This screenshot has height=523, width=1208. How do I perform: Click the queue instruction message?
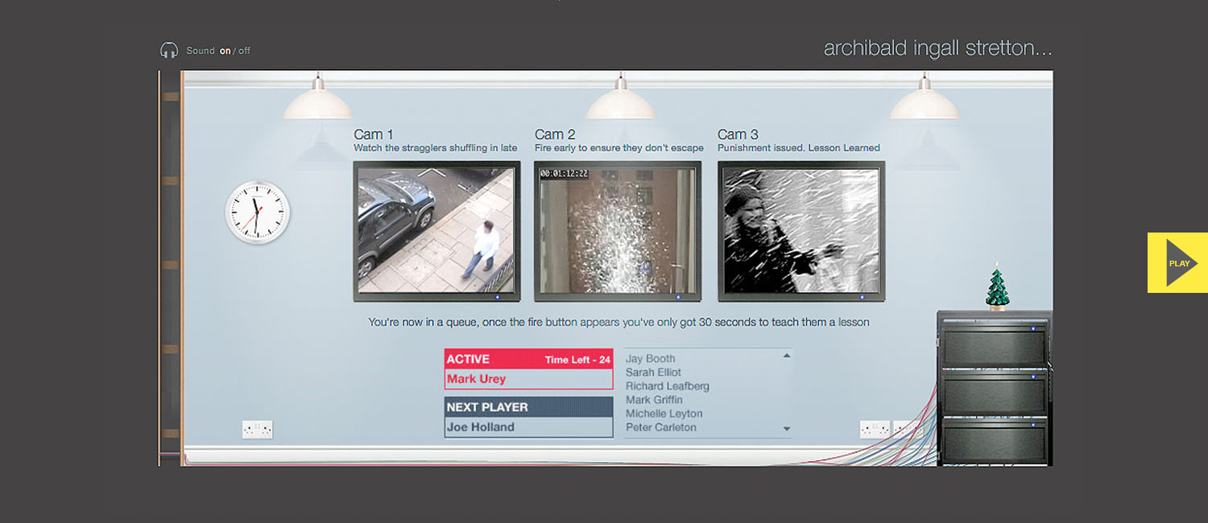[618, 323]
